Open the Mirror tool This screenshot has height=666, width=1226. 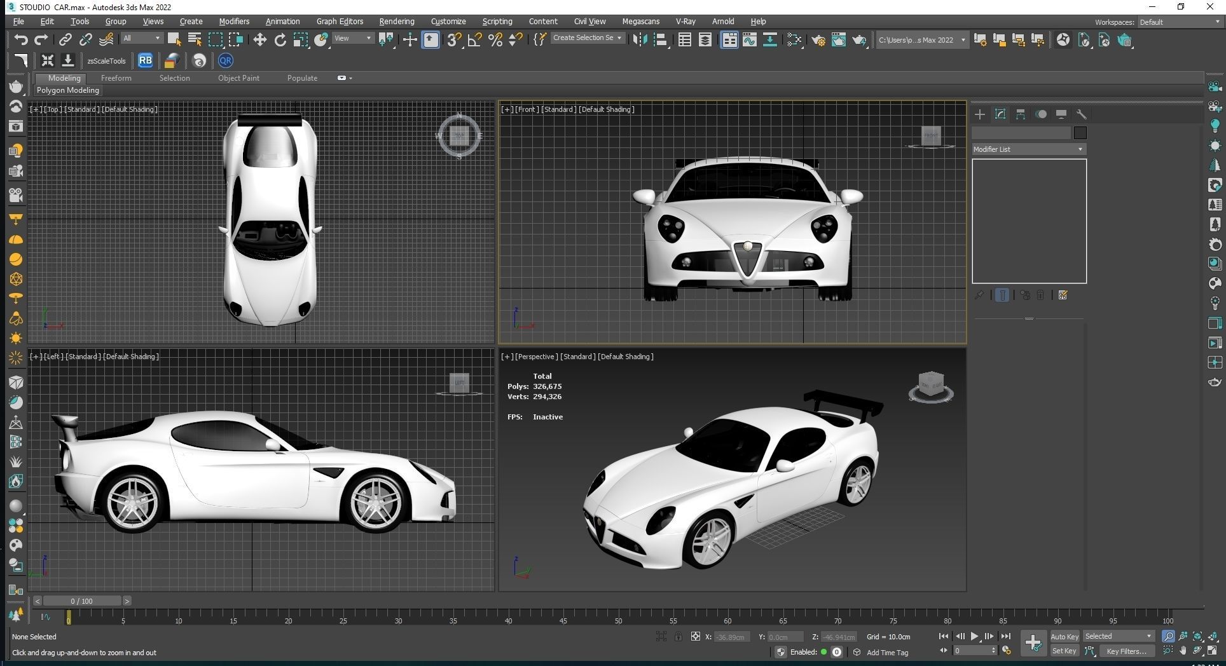640,40
